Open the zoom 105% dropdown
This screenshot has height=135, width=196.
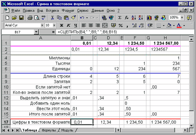(x=182, y=18)
